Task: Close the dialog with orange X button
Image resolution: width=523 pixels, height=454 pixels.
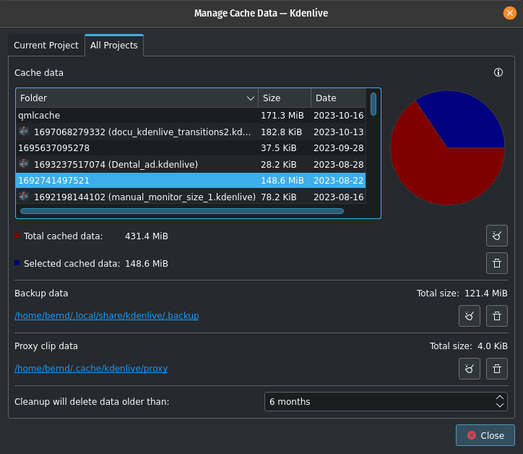Action: (510, 13)
